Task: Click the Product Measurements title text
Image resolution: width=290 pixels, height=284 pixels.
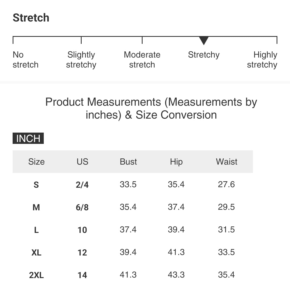Action: pos(151,108)
